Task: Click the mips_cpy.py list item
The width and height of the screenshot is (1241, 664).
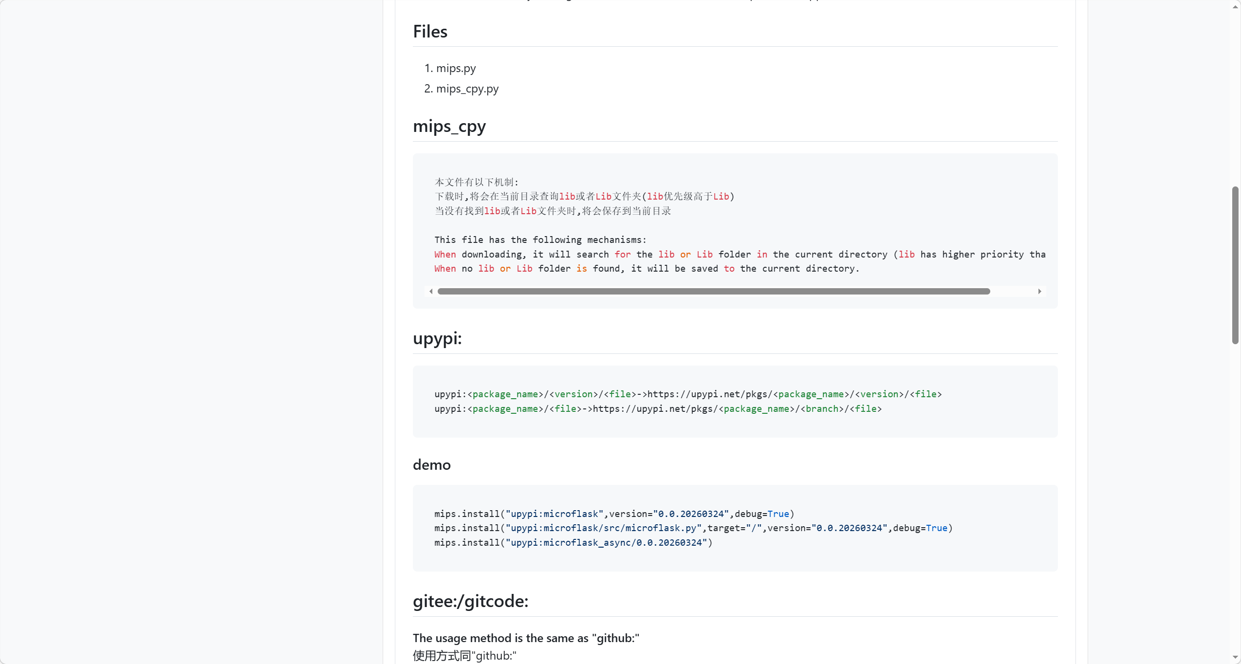Action: pos(467,89)
